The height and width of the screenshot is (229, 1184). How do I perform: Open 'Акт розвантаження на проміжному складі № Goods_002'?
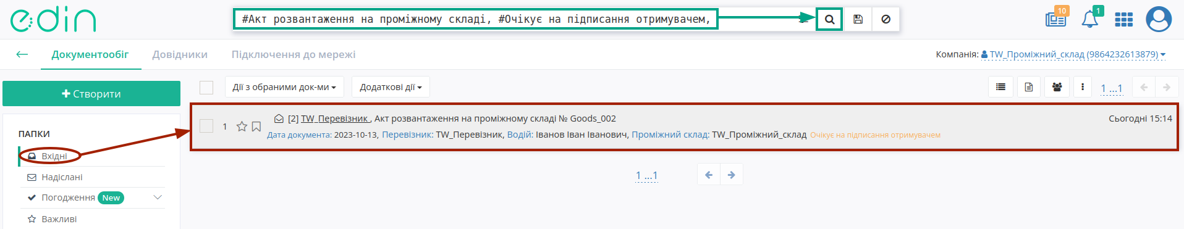[495, 119]
